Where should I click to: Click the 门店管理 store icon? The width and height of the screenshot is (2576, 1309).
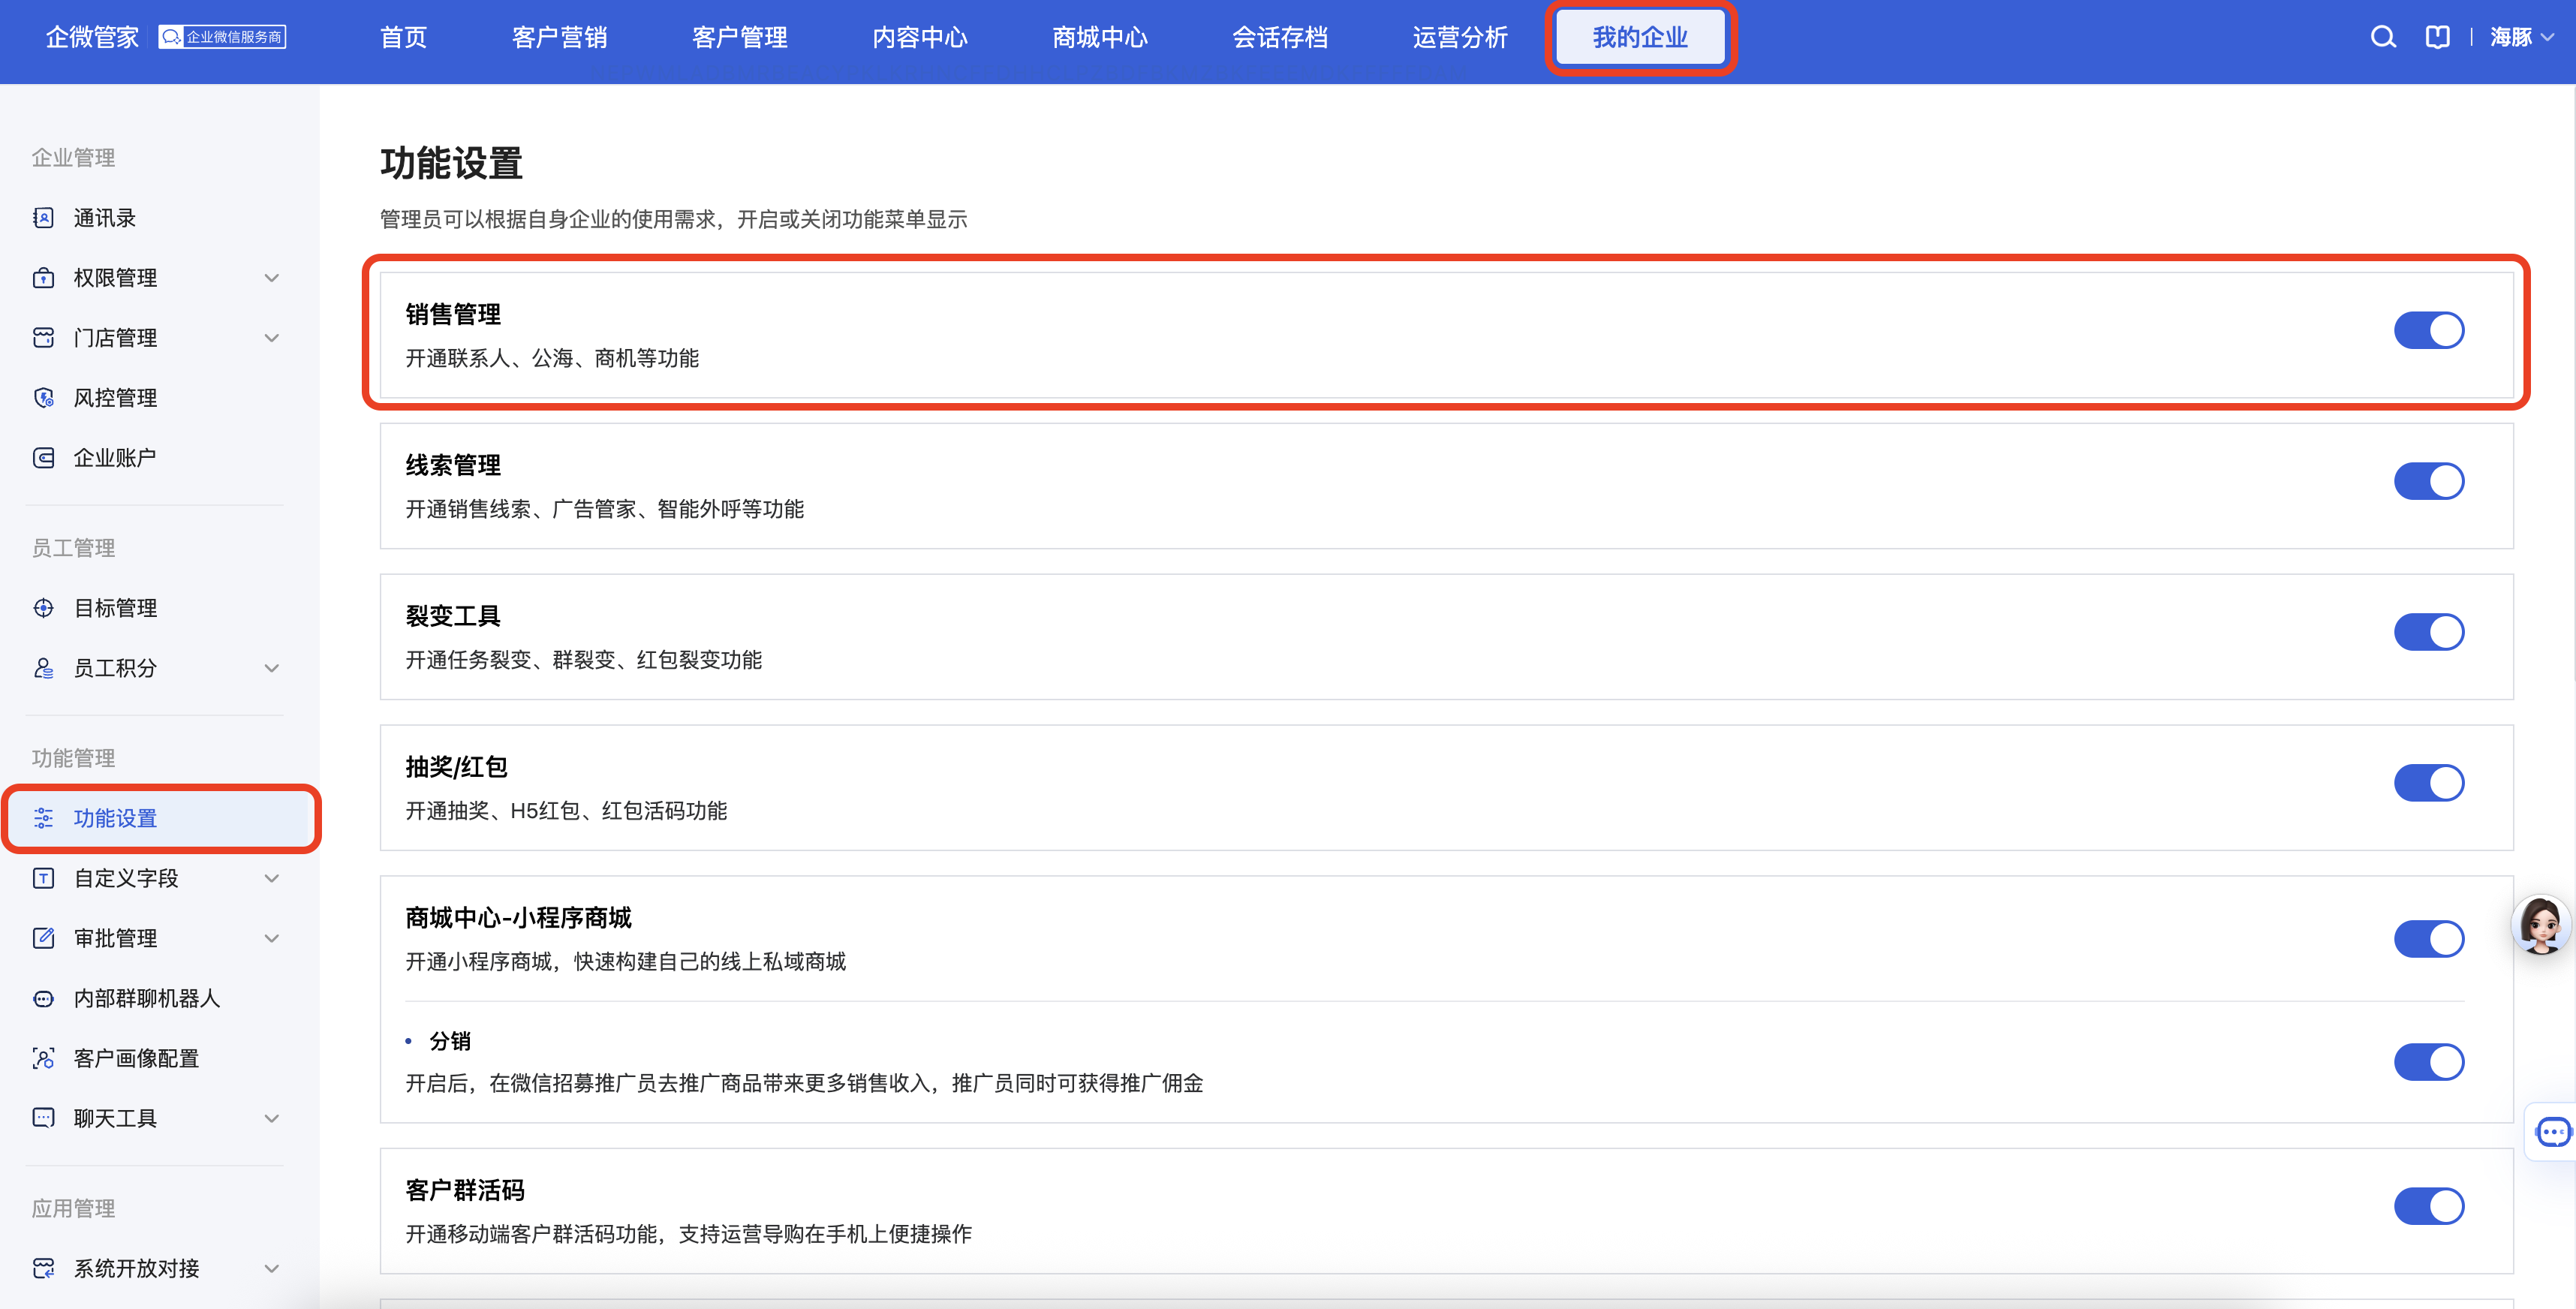click(43, 338)
